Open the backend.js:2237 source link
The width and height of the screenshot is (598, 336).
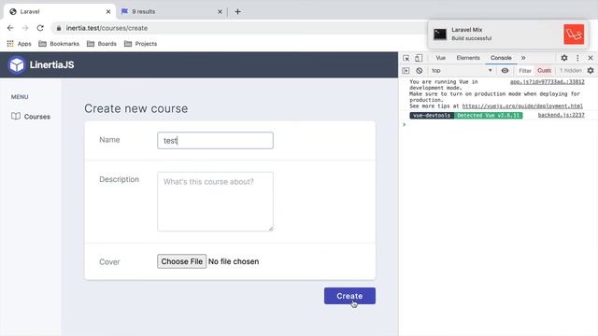[x=561, y=115]
